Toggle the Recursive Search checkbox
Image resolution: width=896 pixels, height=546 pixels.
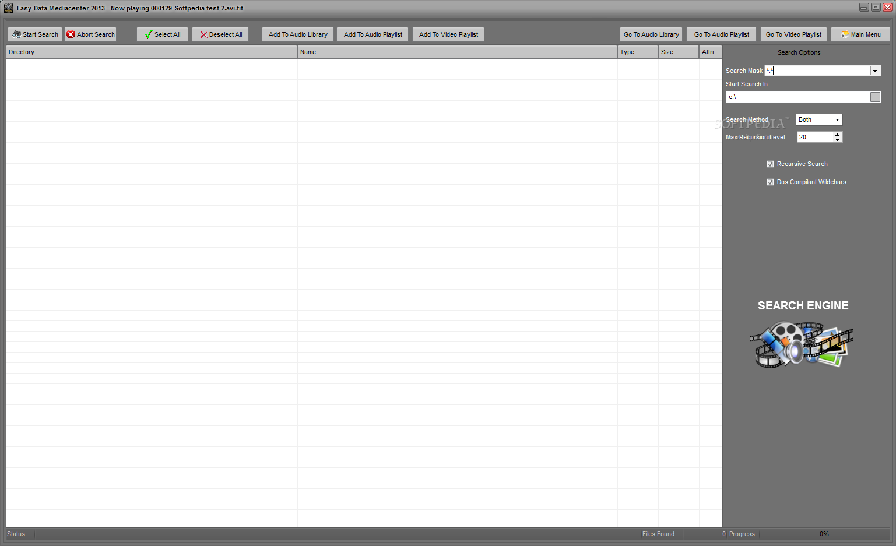(x=770, y=164)
